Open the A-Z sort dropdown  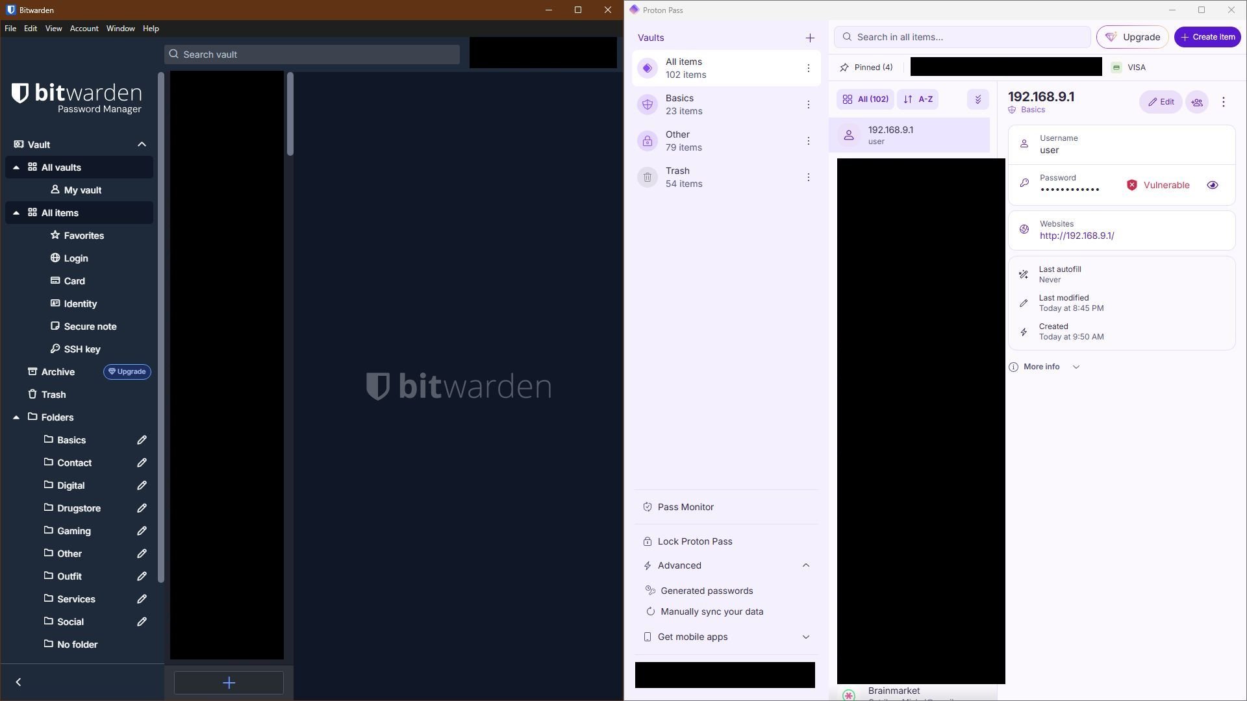[x=918, y=99]
